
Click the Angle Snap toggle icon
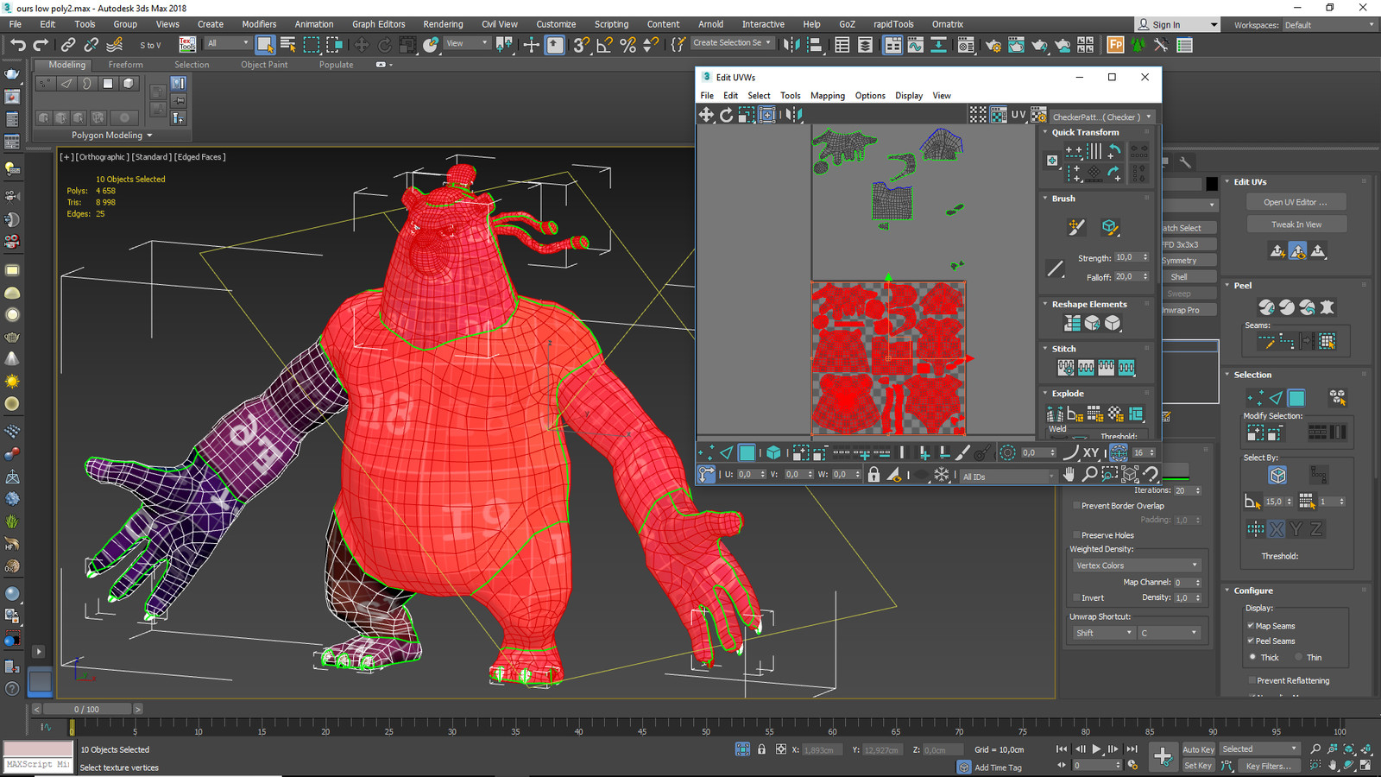point(605,44)
